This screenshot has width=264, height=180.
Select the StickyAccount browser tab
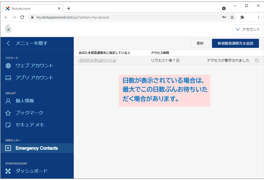coord(33,8)
